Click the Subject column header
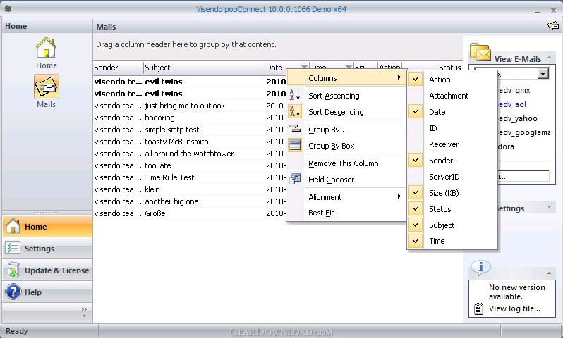Image resolution: width=563 pixels, height=338 pixels. [204, 68]
